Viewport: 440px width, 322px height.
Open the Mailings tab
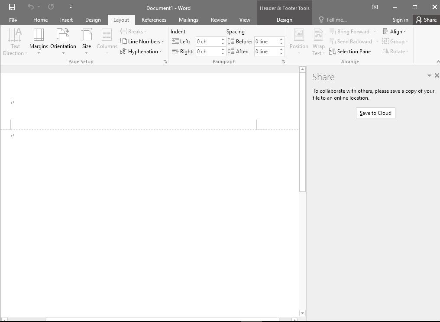[188, 20]
